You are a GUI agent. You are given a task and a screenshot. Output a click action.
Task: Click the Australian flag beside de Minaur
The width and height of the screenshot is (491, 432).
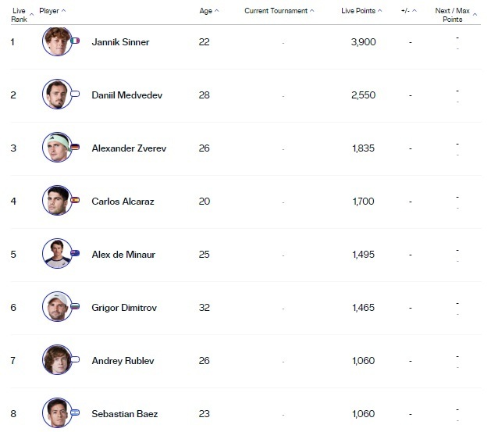pos(75,253)
